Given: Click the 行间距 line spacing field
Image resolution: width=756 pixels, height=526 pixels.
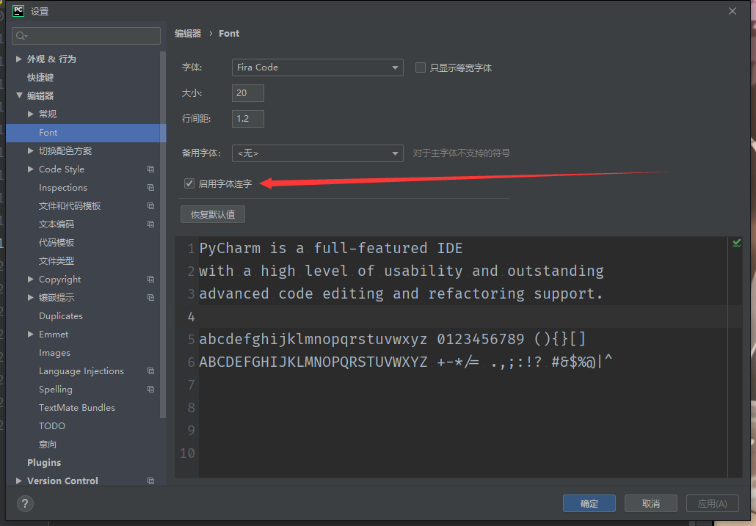Looking at the screenshot, I should [x=248, y=119].
